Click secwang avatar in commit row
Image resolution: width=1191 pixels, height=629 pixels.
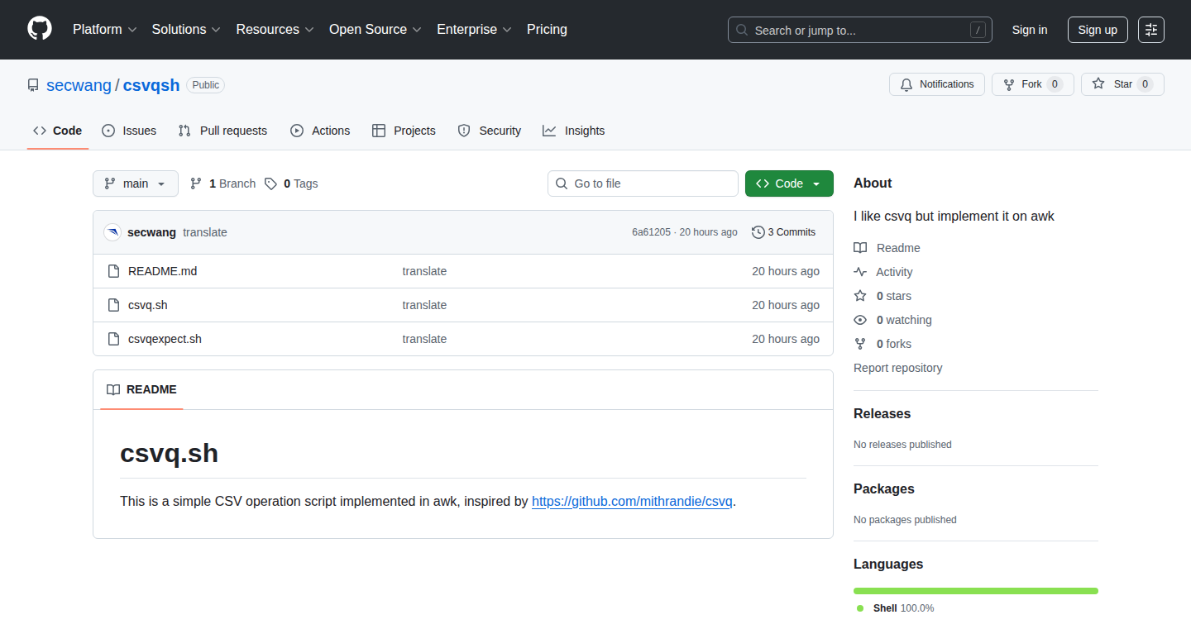click(112, 232)
